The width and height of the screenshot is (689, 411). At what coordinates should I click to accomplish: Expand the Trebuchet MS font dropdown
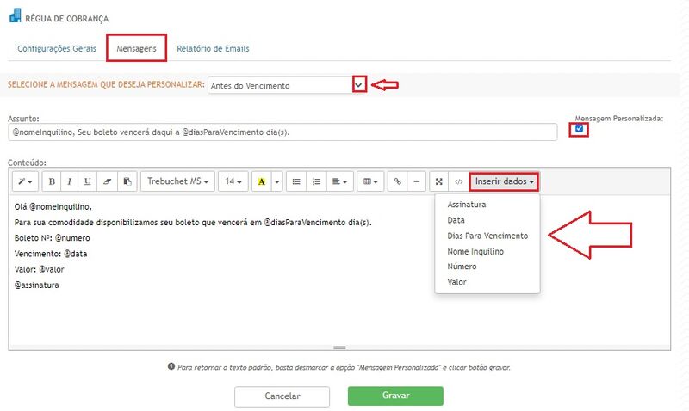(x=178, y=181)
